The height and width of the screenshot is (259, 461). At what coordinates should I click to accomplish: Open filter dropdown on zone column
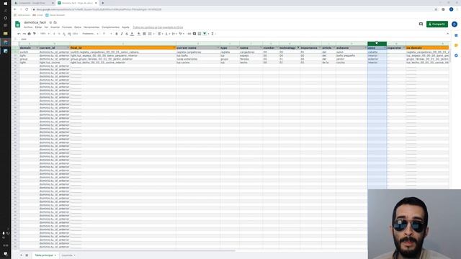click(385, 48)
